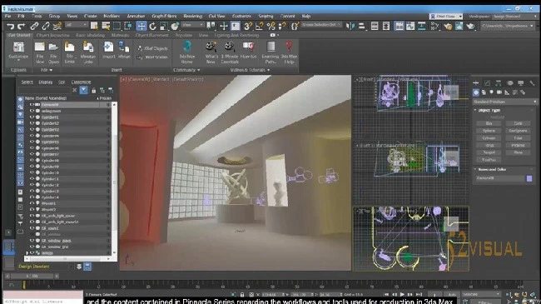Open the Rendering menu

click(192, 16)
